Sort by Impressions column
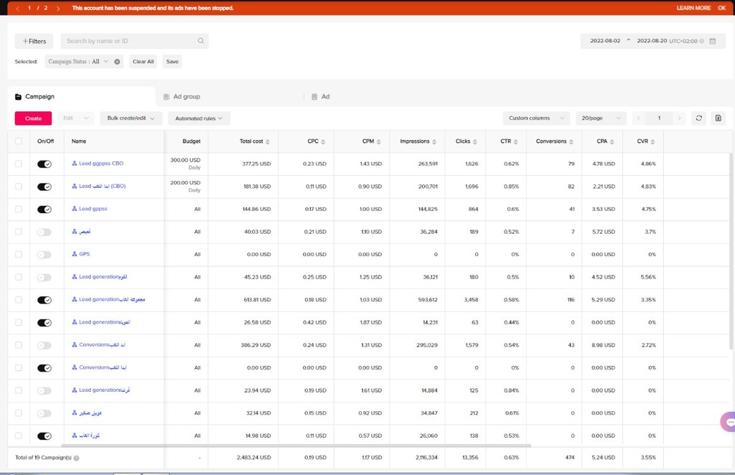The width and height of the screenshot is (735, 475). pos(434,141)
